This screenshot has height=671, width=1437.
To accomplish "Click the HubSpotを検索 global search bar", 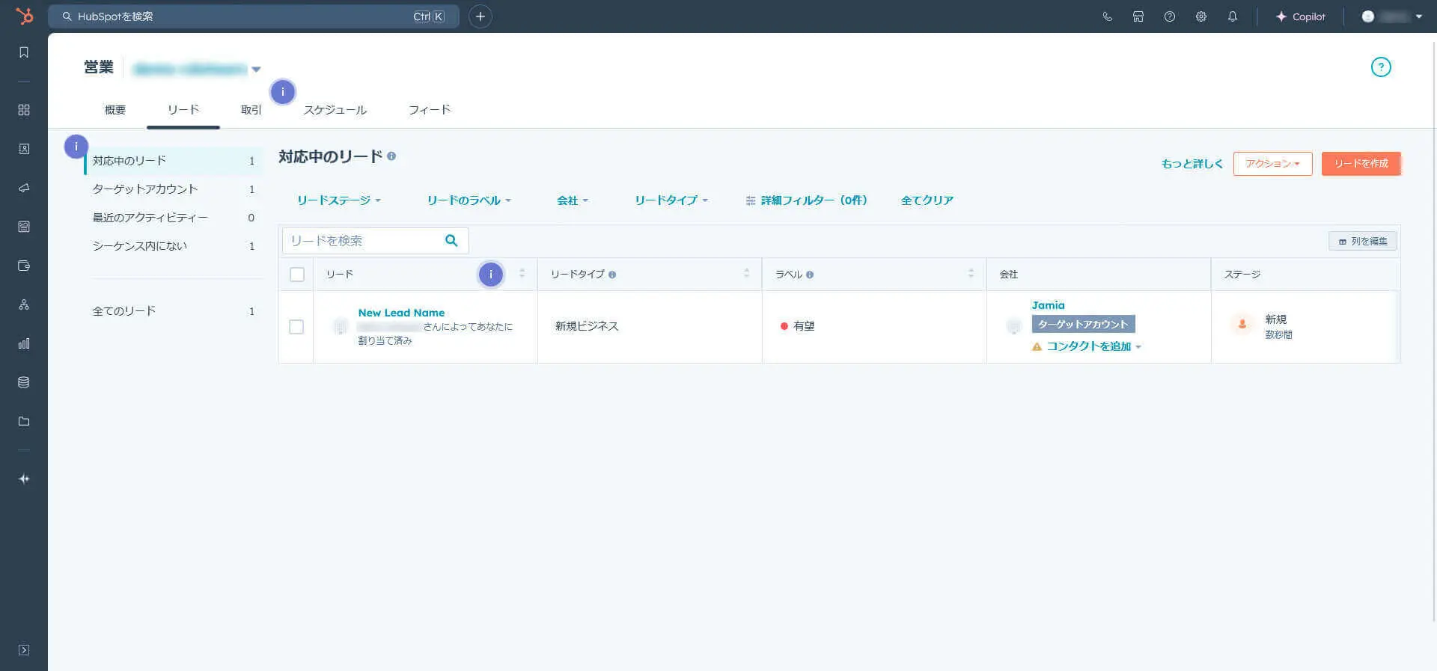I will pos(254,16).
